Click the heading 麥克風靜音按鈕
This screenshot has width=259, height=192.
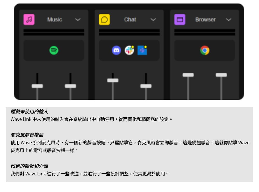tap(27, 135)
